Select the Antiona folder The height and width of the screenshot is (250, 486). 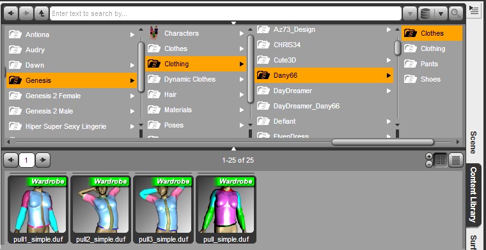(71, 34)
